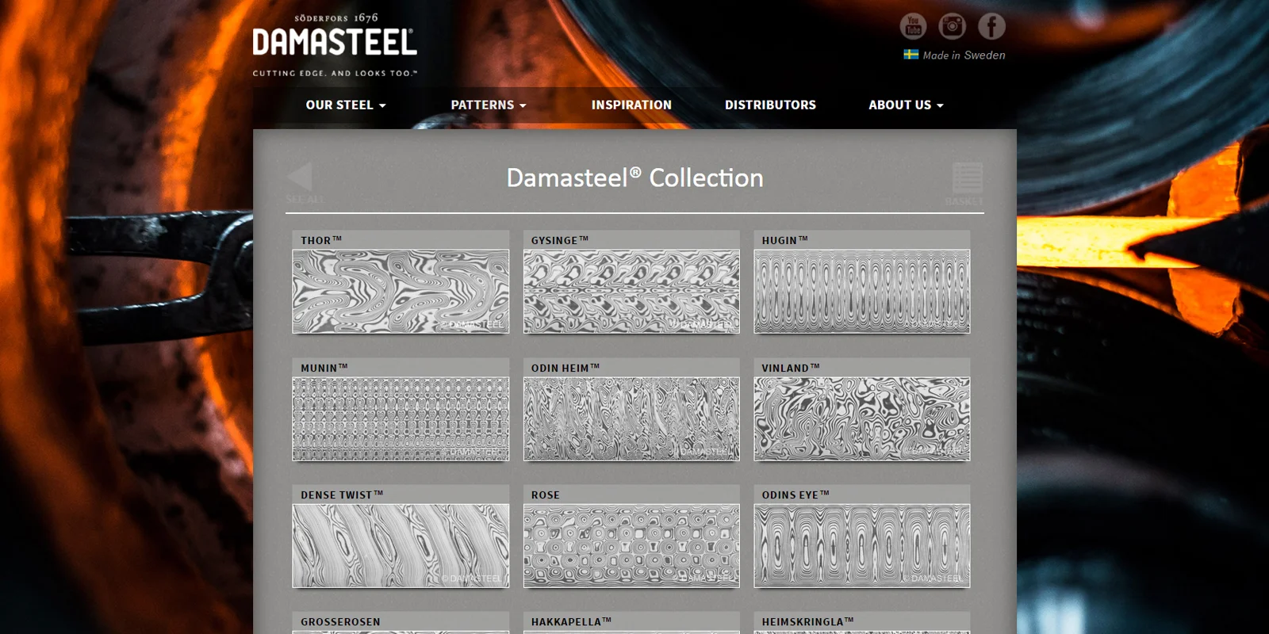Open the Gysinge pattern thumbnail
Screen dimensions: 1269x634
631,291
